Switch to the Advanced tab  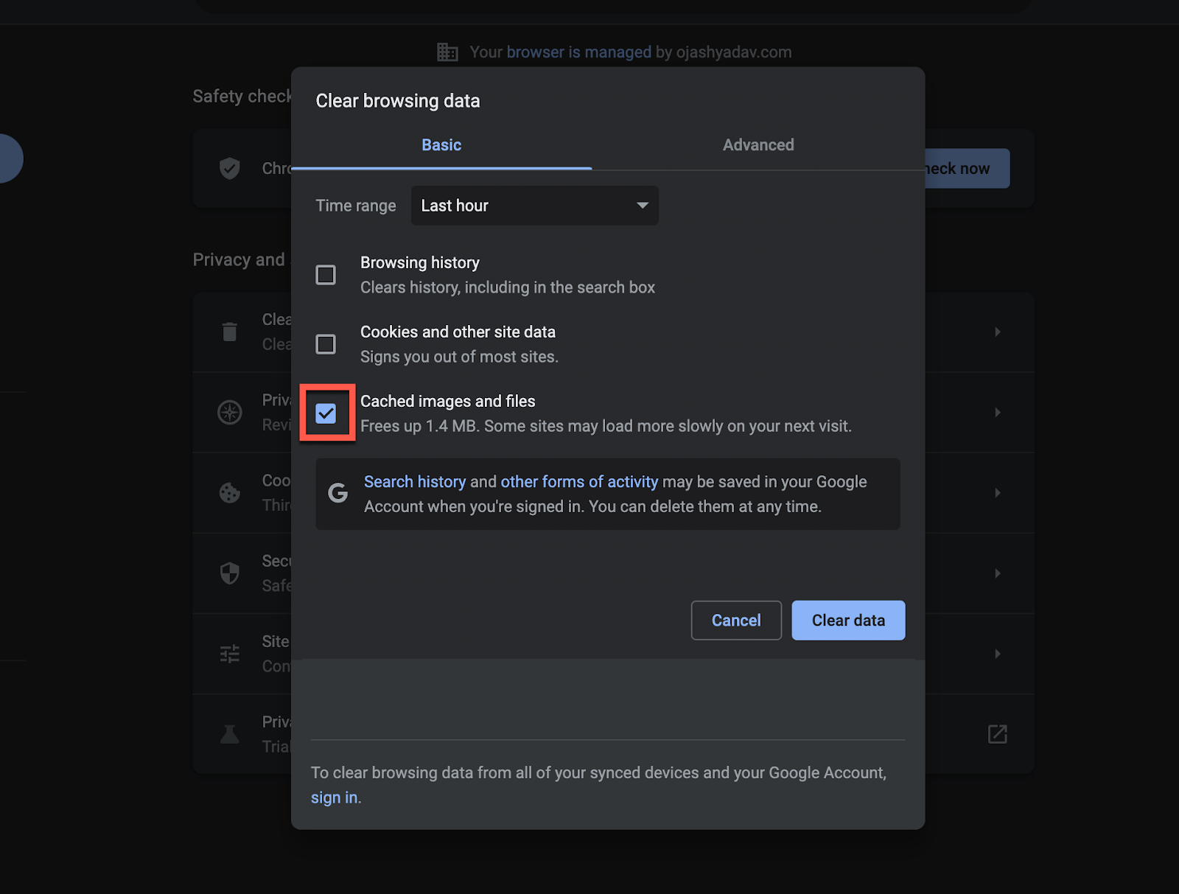tap(758, 145)
